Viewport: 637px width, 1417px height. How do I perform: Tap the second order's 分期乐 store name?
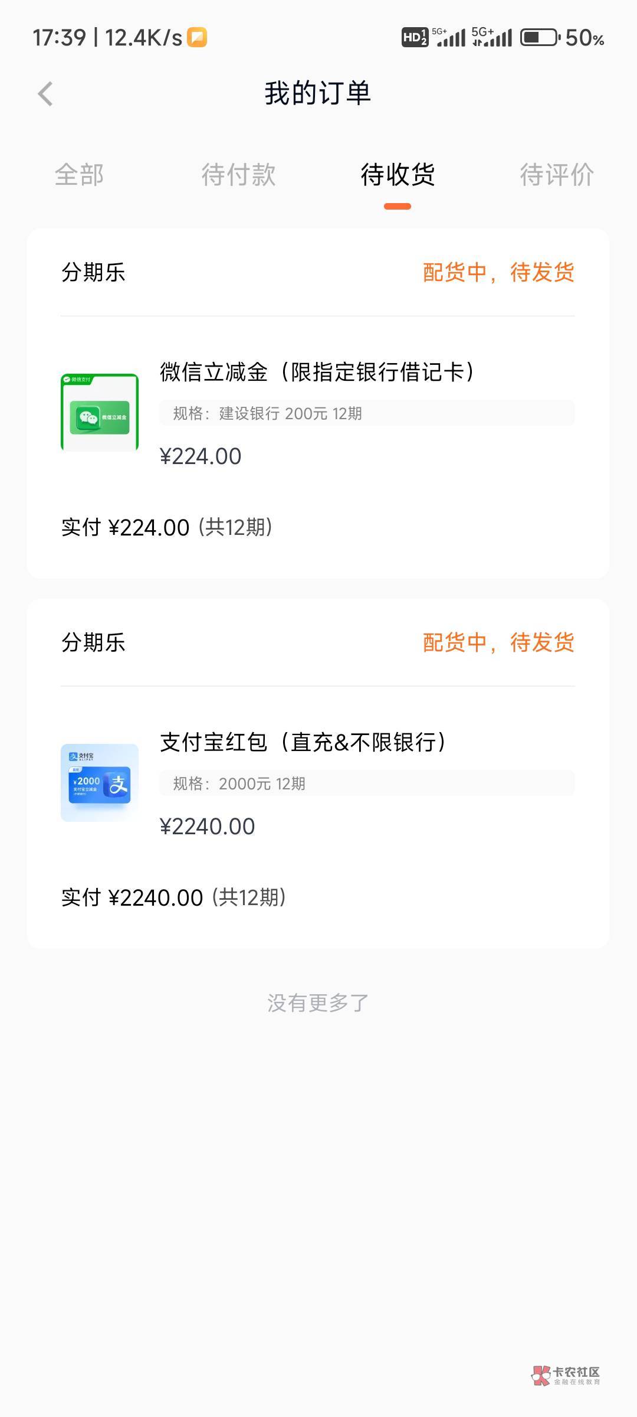click(x=93, y=642)
